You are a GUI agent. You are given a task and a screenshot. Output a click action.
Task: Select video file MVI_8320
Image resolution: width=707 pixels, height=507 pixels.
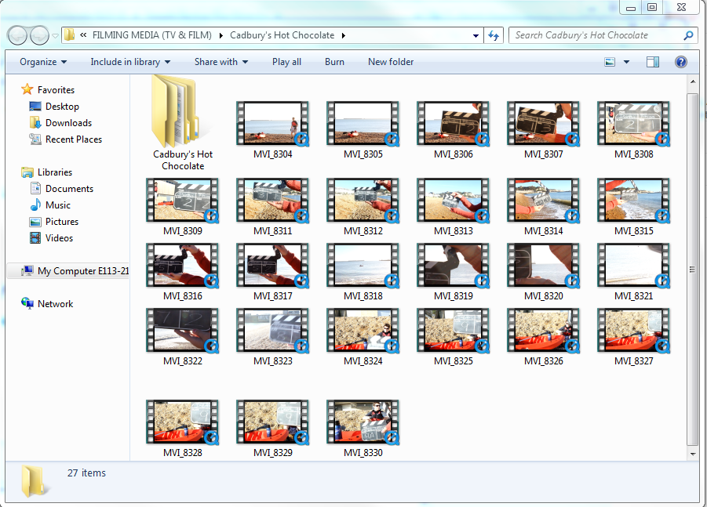pyautogui.click(x=543, y=273)
